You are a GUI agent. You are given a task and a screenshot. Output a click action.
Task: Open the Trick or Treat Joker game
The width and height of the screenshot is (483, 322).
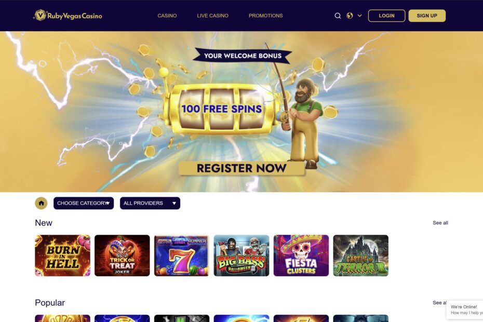(x=122, y=256)
